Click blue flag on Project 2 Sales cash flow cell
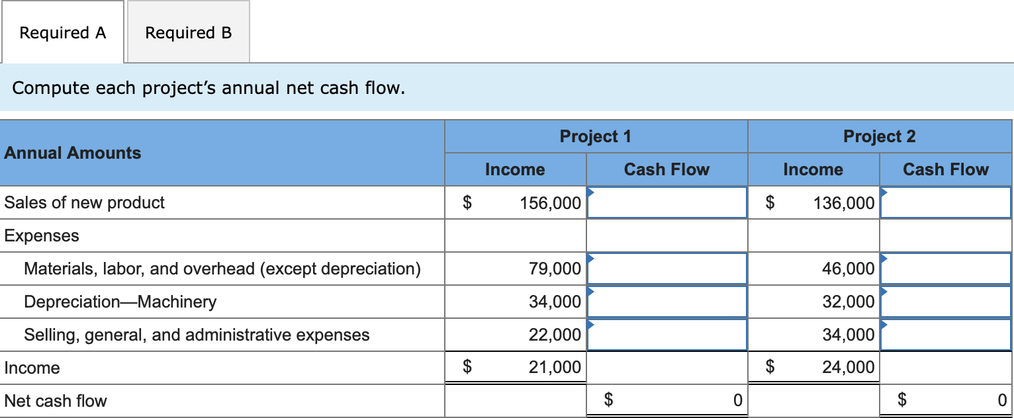This screenshot has width=1014, height=418. (883, 191)
